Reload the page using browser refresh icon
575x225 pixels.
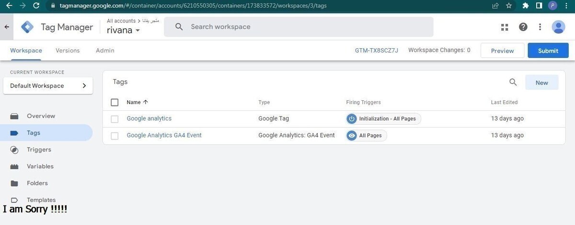36,6
